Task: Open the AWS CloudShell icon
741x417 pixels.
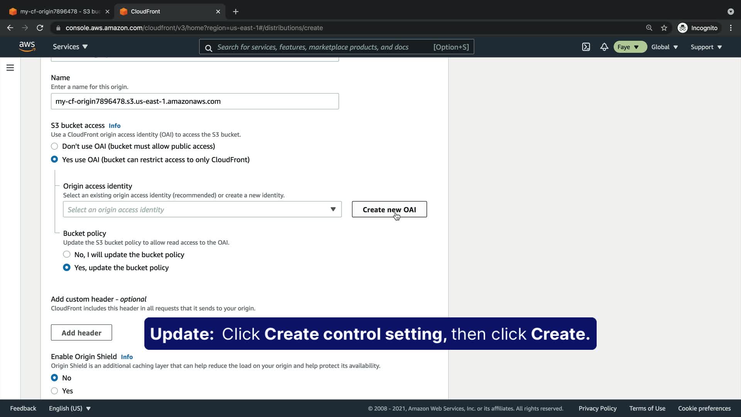Action: click(x=586, y=47)
